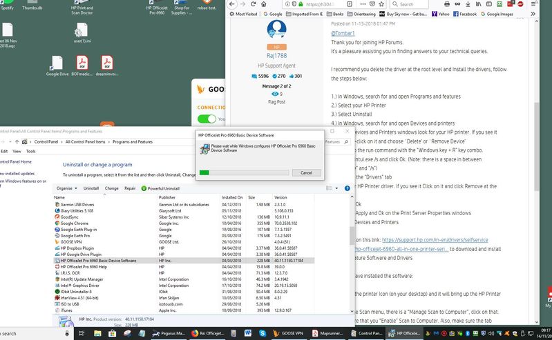The image size is (552, 340).
Task: Click the print icon in Firefox toolbar
Action: pyautogui.click(x=447, y=4)
